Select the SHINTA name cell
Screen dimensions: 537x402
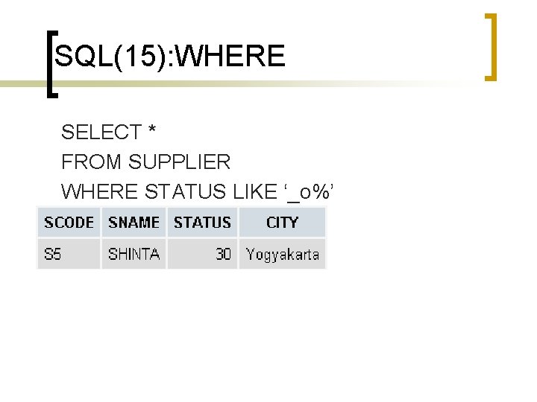click(x=134, y=255)
